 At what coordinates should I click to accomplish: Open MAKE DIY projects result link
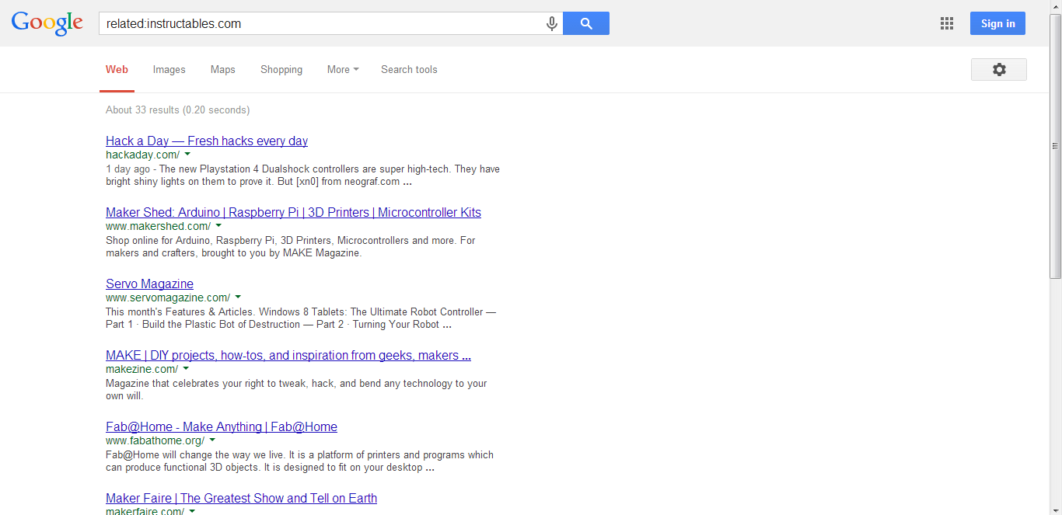click(288, 355)
